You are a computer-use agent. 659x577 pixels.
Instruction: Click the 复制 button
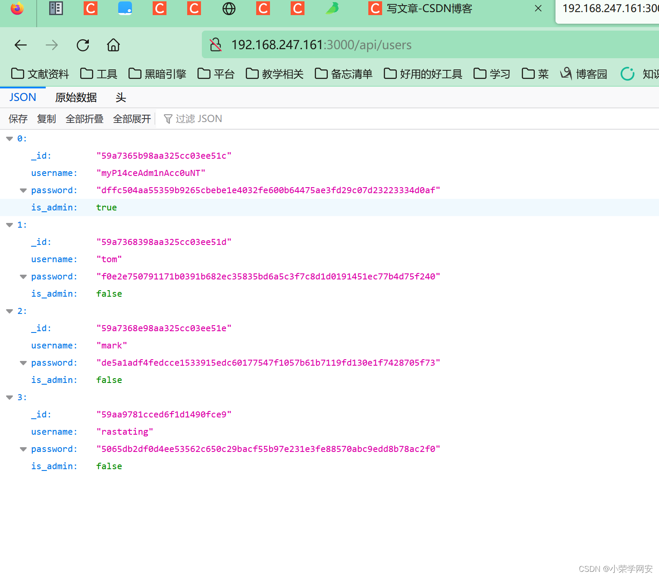click(47, 119)
